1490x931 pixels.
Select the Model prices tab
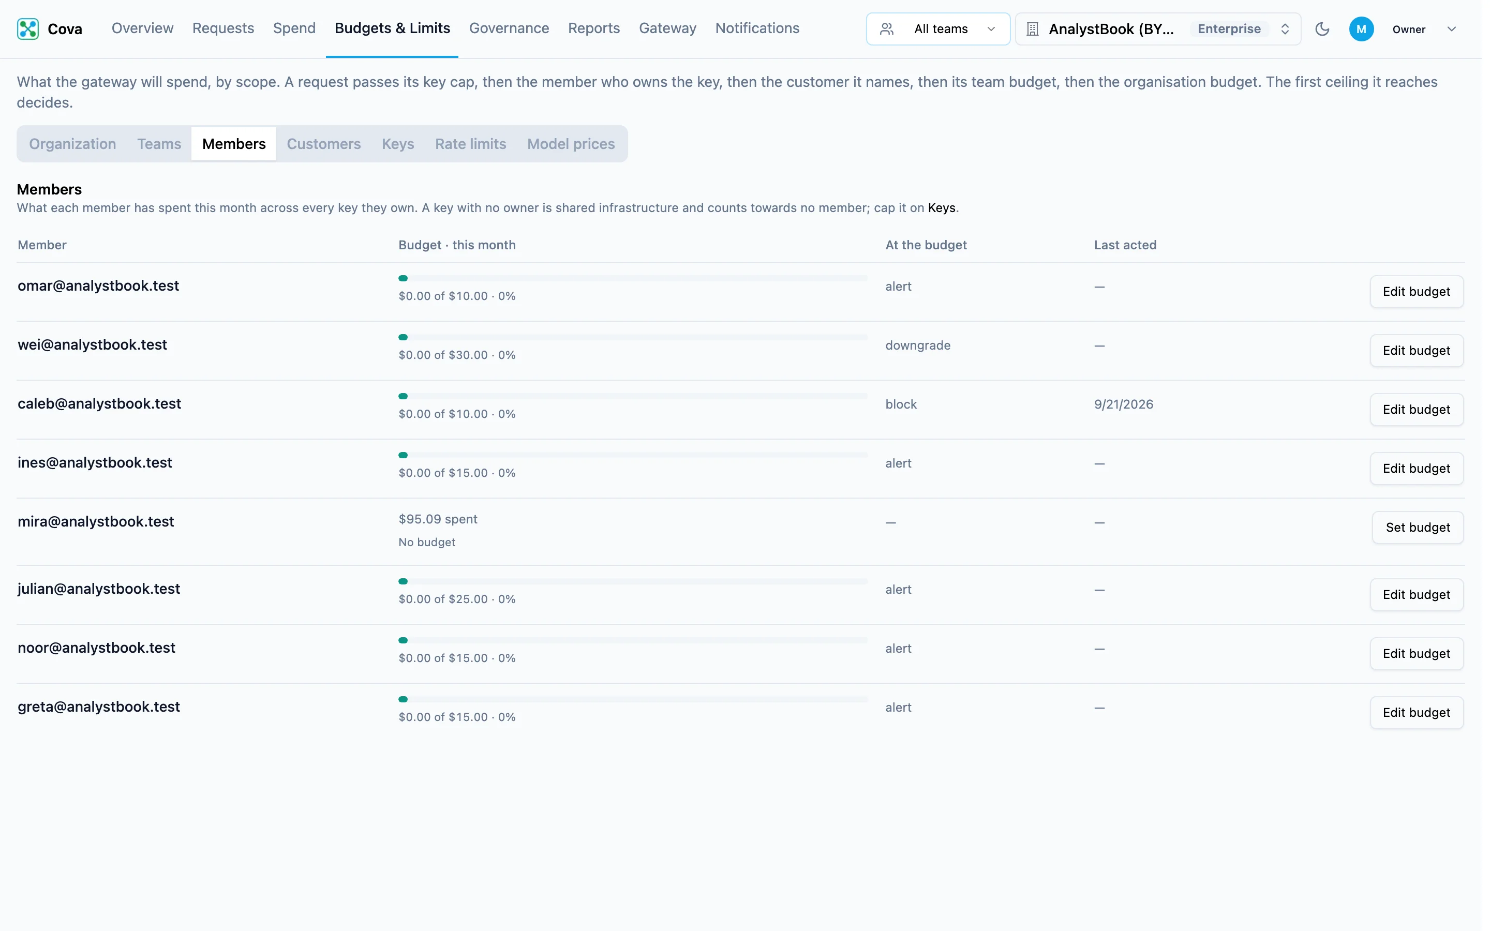coord(571,144)
